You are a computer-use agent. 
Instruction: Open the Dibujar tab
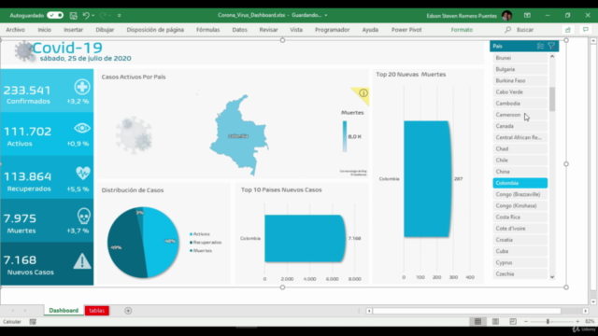pos(105,30)
